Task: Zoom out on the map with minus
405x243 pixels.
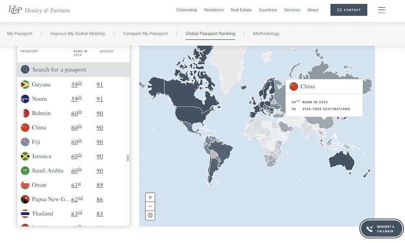Action: pos(150,206)
